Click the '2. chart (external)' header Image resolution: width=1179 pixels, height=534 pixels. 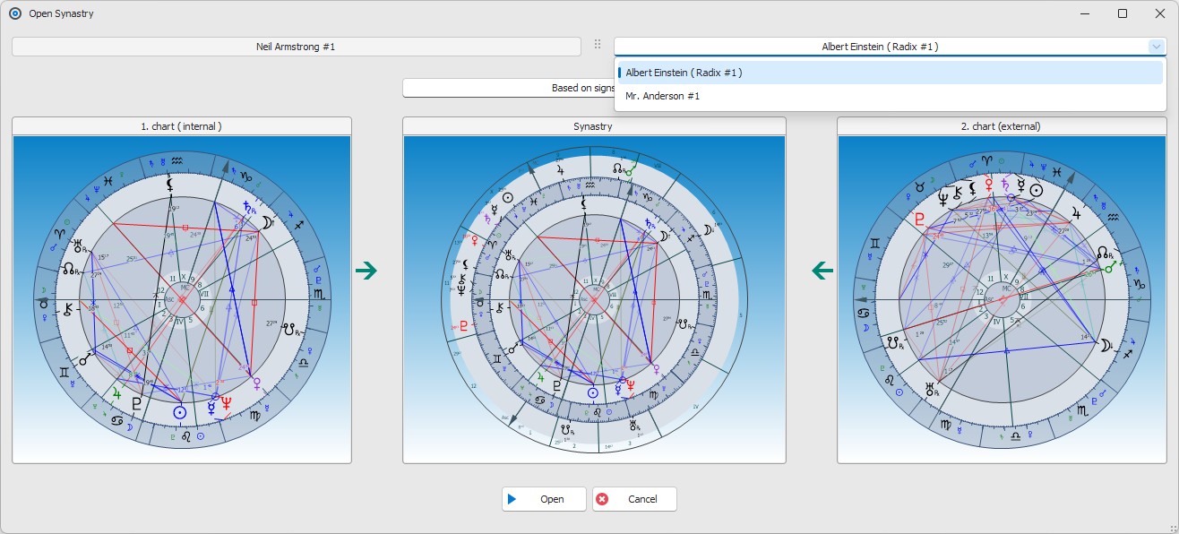click(1000, 126)
